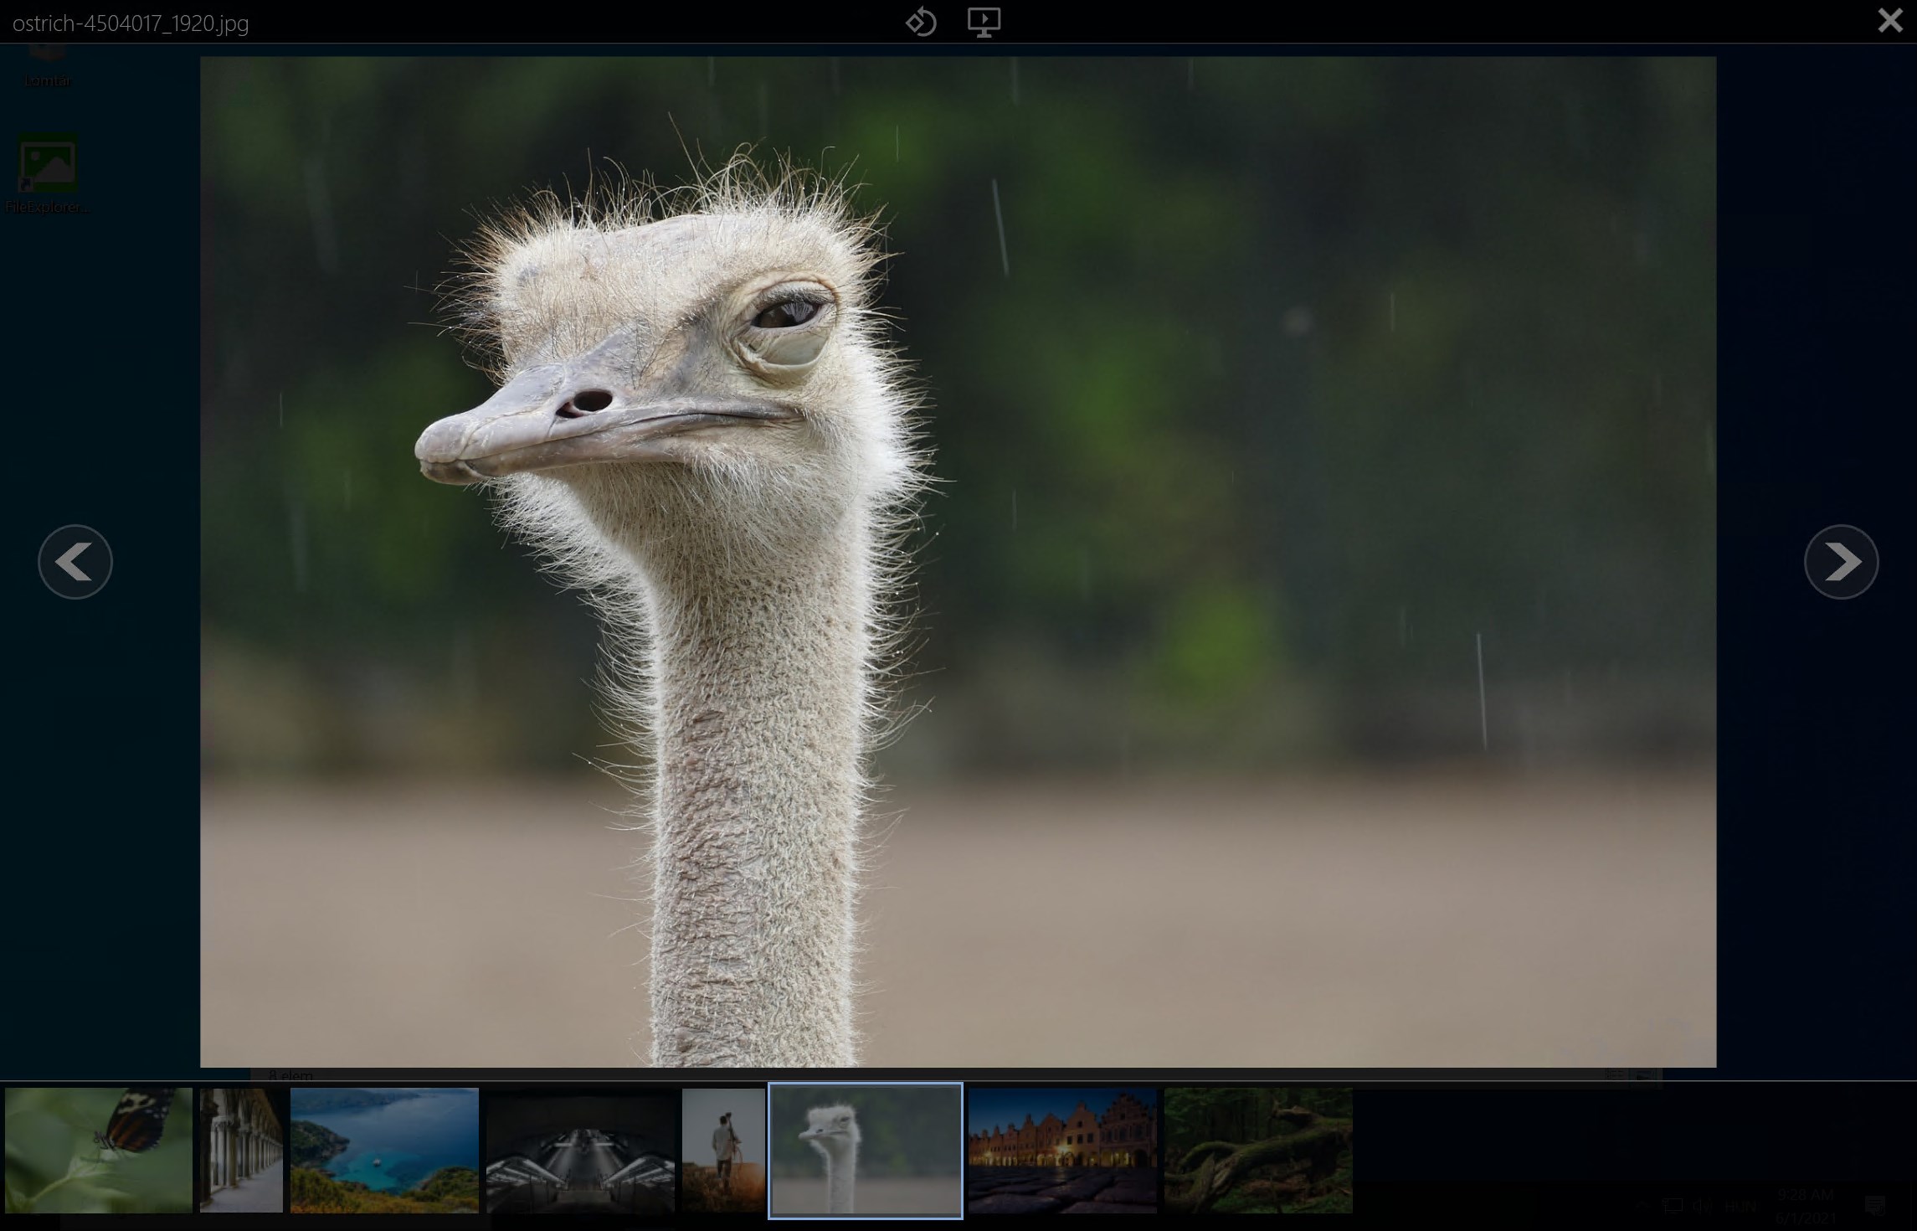Image resolution: width=1917 pixels, height=1231 pixels.
Task: Click the dimmed volume speaker tray icon
Action: 1702,1206
